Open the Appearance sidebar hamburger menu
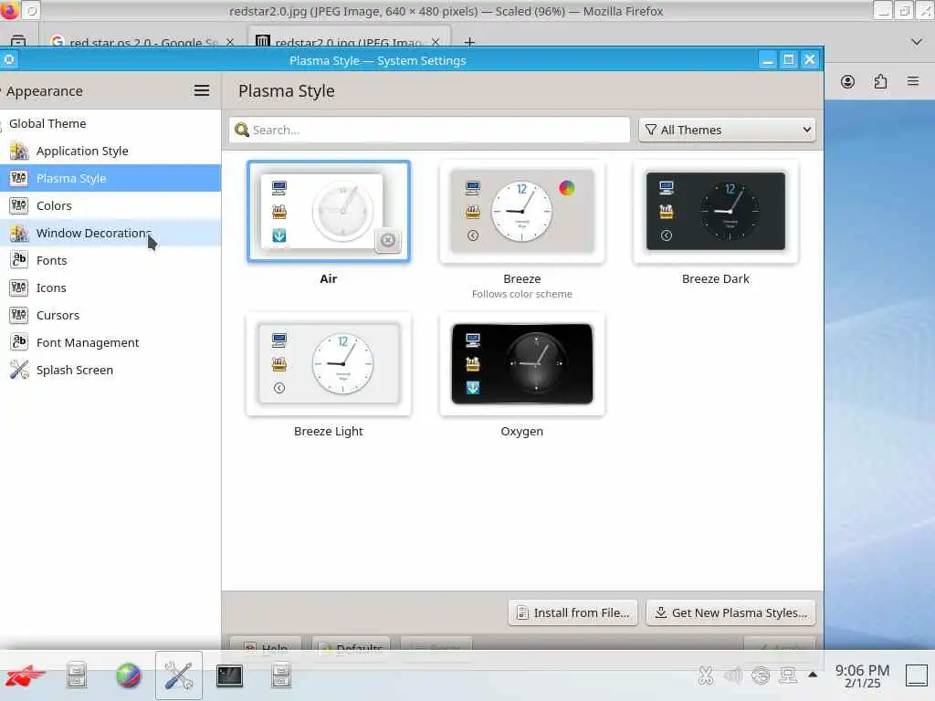Viewport: 935px width, 701px height. pos(202,90)
